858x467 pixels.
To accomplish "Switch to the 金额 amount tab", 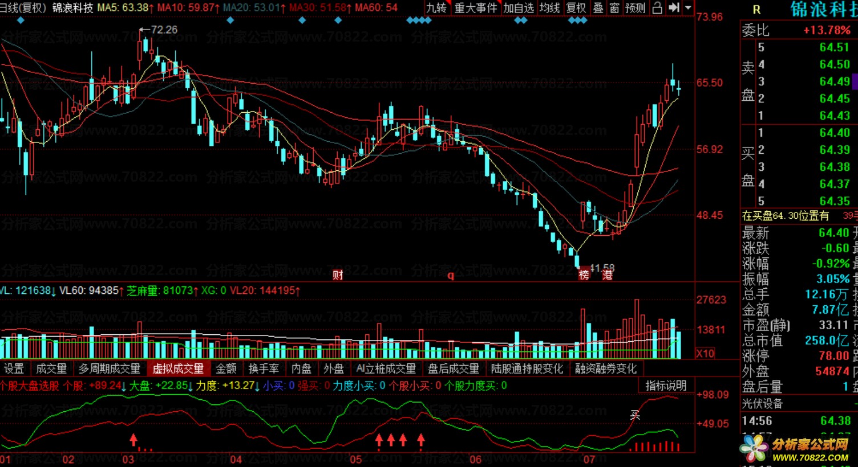I will 226,368.
